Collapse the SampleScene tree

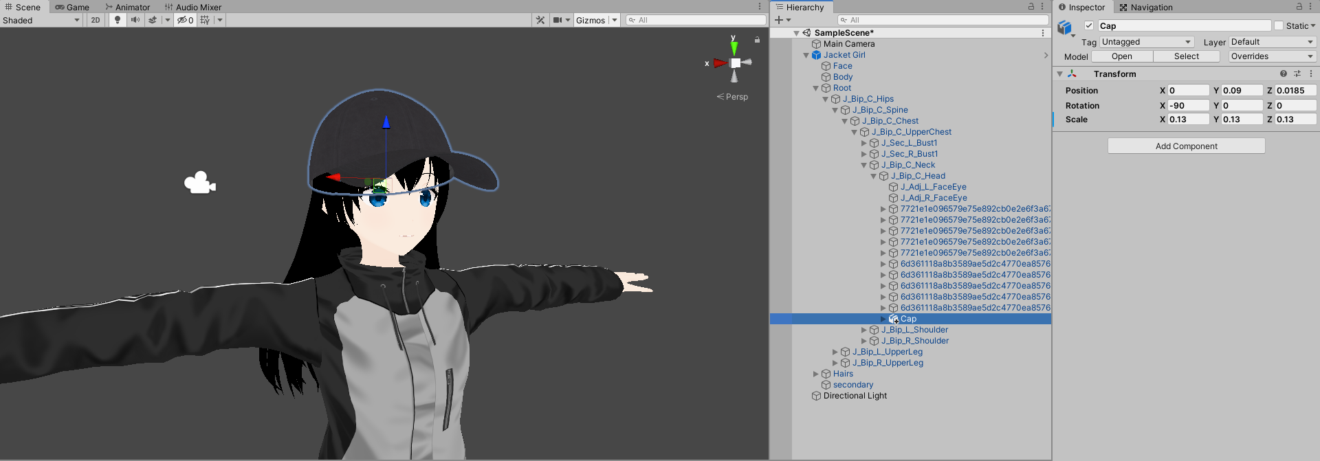pyautogui.click(x=797, y=33)
